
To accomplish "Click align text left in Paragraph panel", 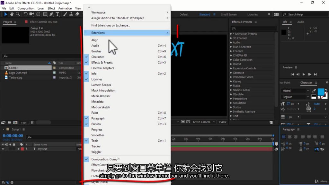I will [x=283, y=137].
